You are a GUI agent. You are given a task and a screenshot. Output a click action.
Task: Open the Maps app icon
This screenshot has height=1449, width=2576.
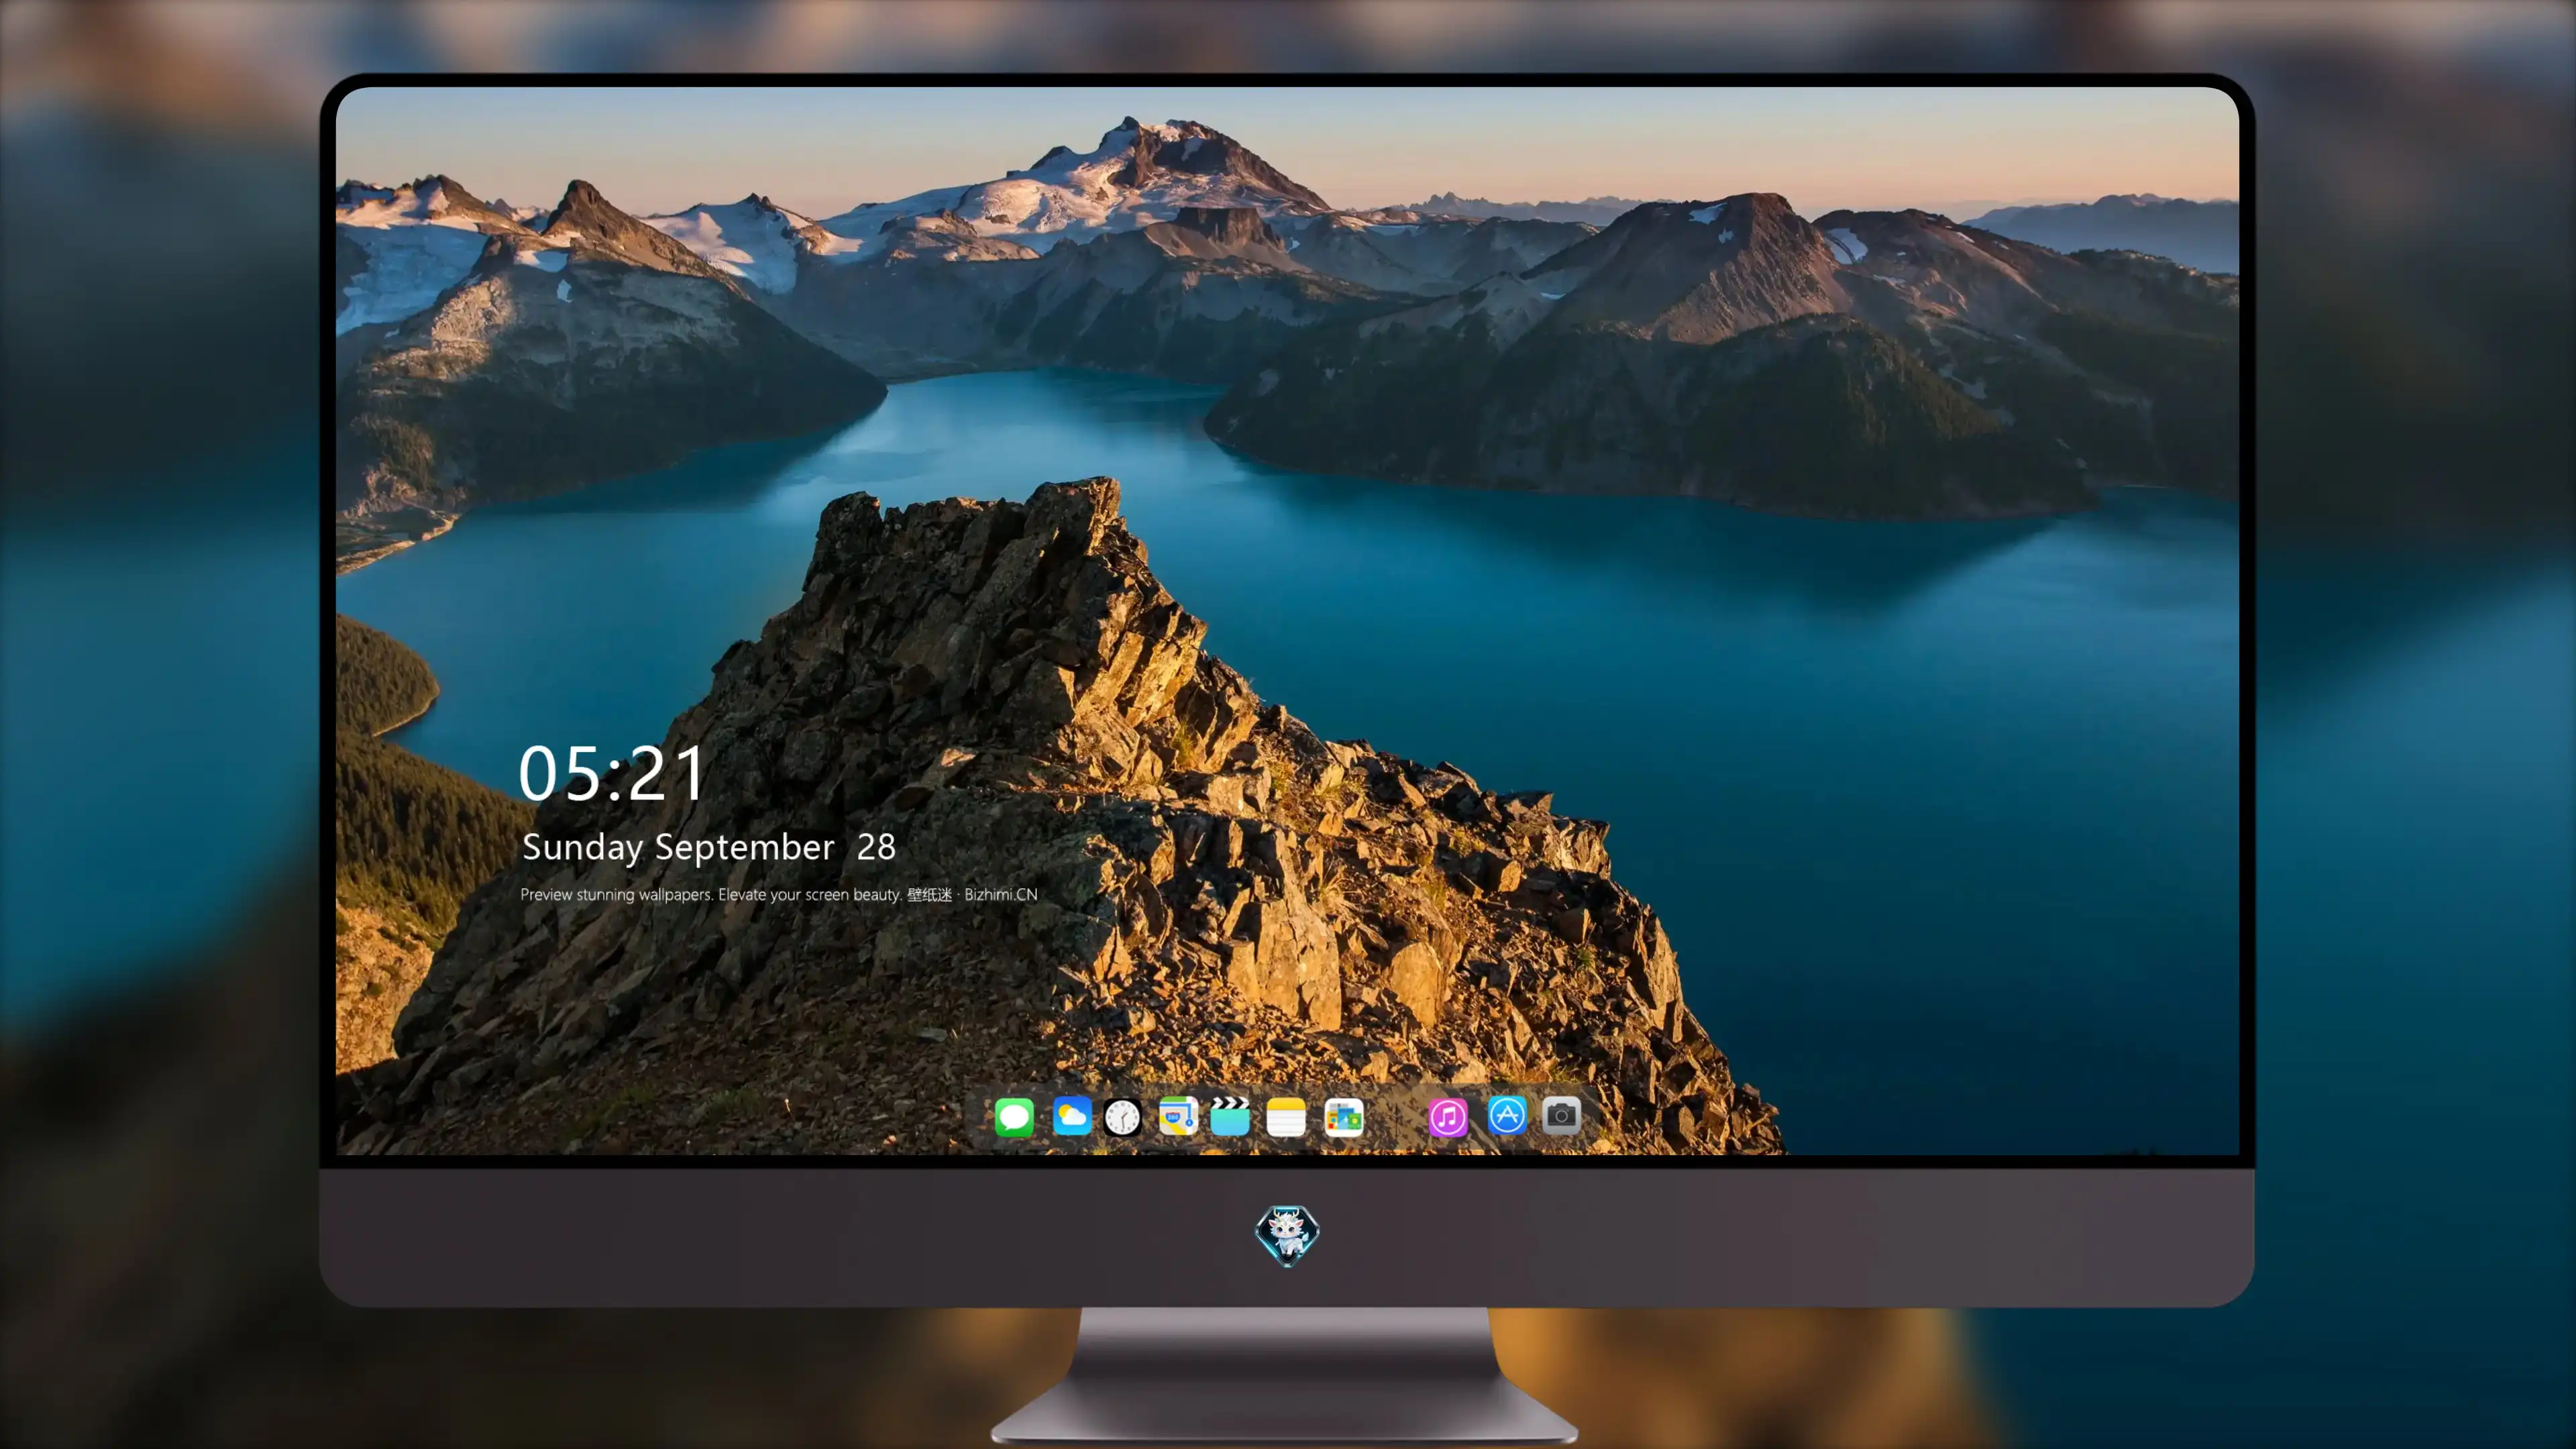click(x=1178, y=1116)
